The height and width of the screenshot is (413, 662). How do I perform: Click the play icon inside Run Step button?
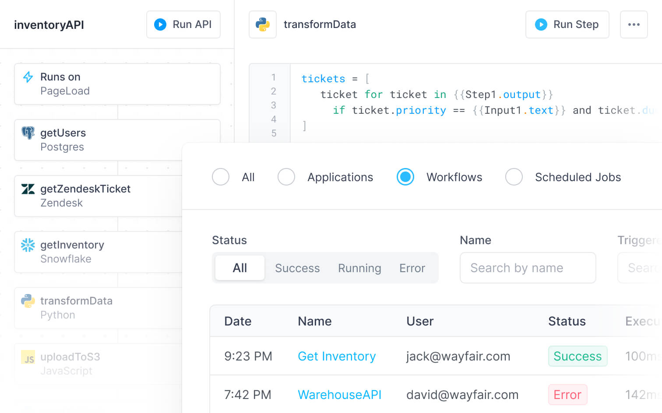point(542,24)
